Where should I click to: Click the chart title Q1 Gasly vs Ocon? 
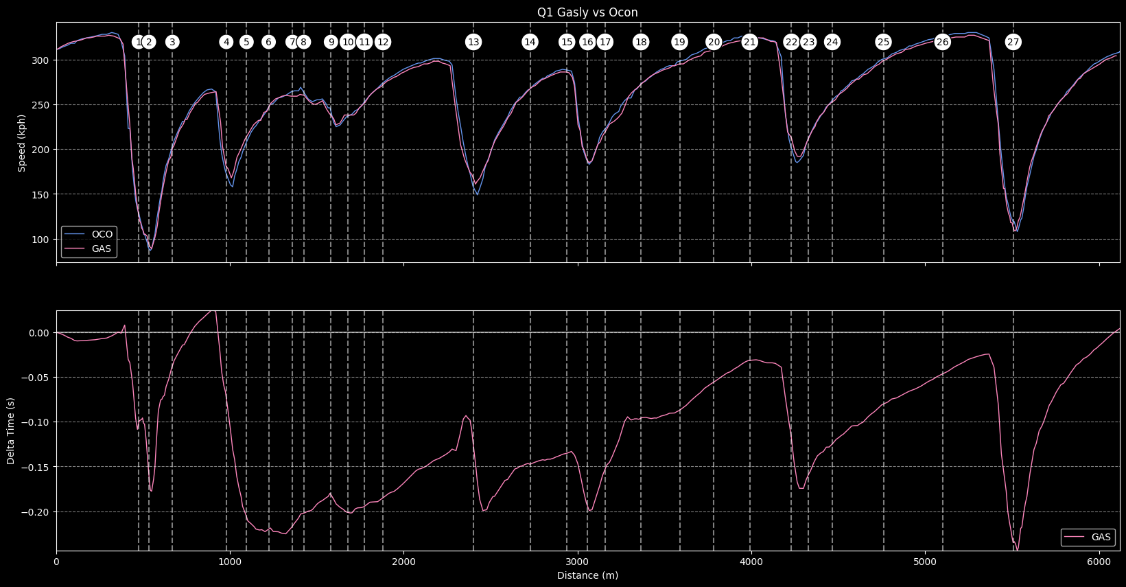click(587, 12)
